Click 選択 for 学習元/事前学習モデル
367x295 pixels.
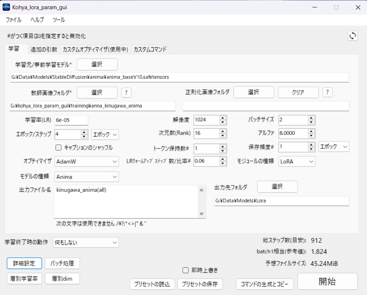(x=97, y=64)
